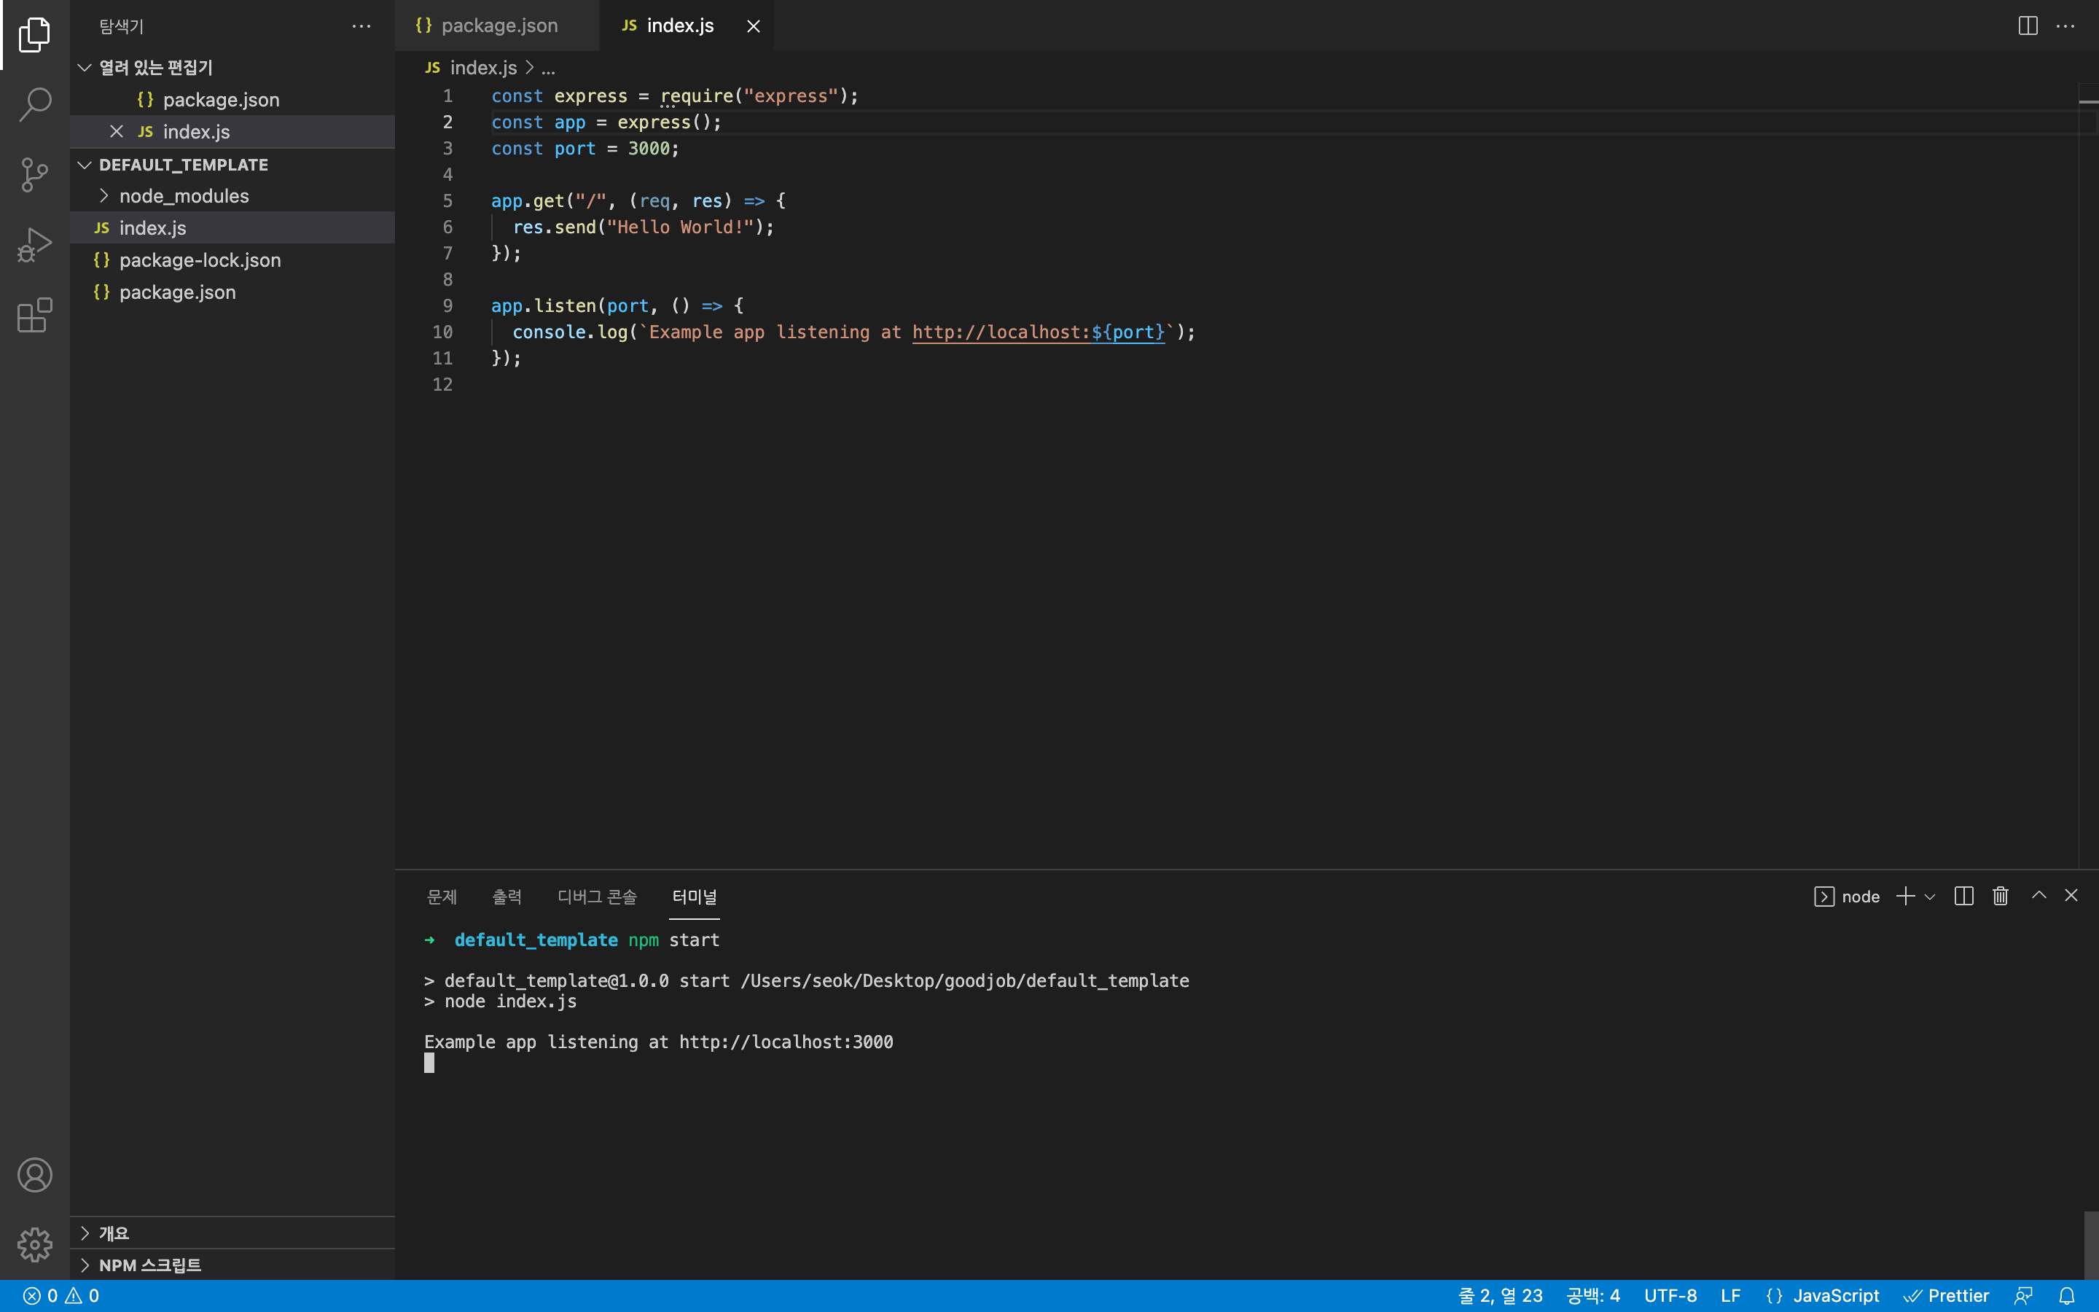
Task: Click the localhost URL in line 10
Action: 1039,332
